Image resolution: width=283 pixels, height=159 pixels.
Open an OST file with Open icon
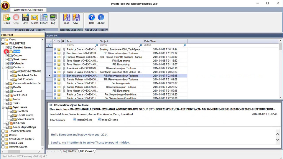7,19
